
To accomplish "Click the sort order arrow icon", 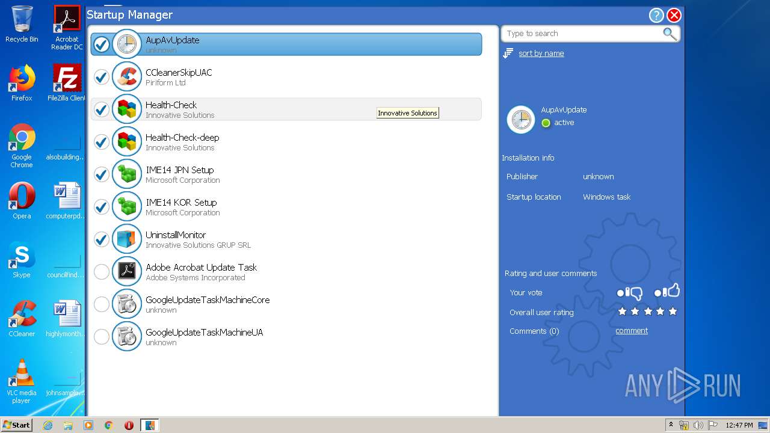I will 508,53.
